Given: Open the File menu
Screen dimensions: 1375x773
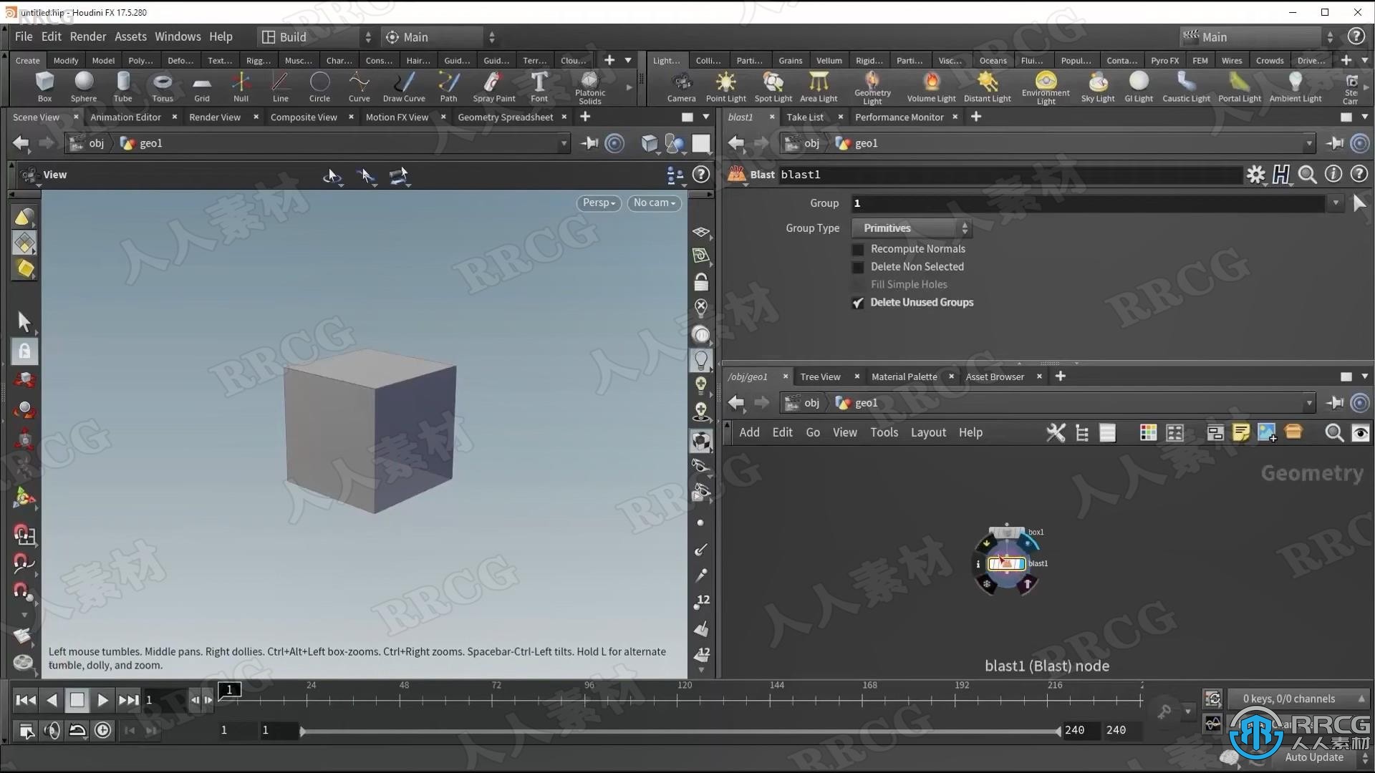Looking at the screenshot, I should [x=24, y=37].
